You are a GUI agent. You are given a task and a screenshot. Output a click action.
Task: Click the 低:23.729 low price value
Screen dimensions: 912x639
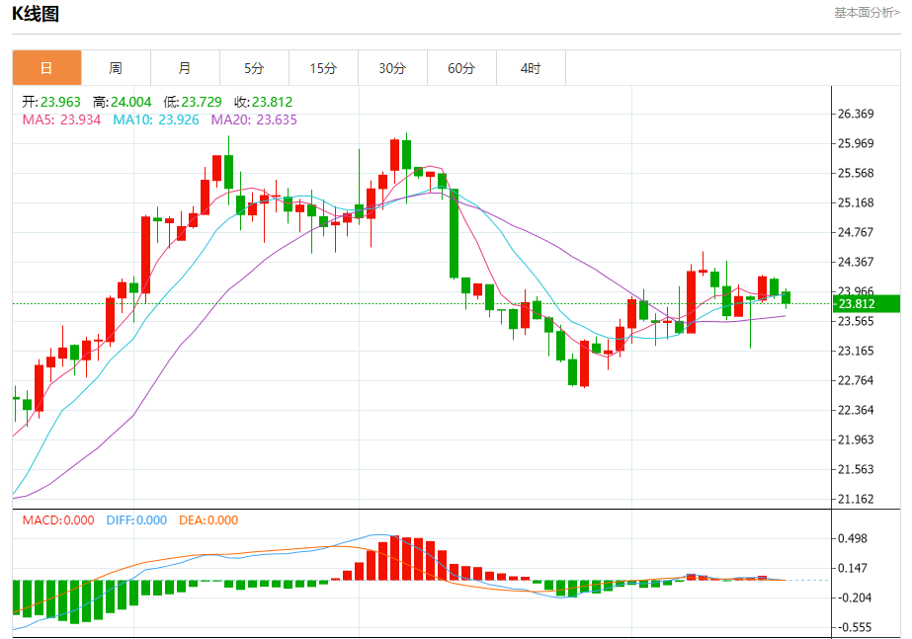193,102
